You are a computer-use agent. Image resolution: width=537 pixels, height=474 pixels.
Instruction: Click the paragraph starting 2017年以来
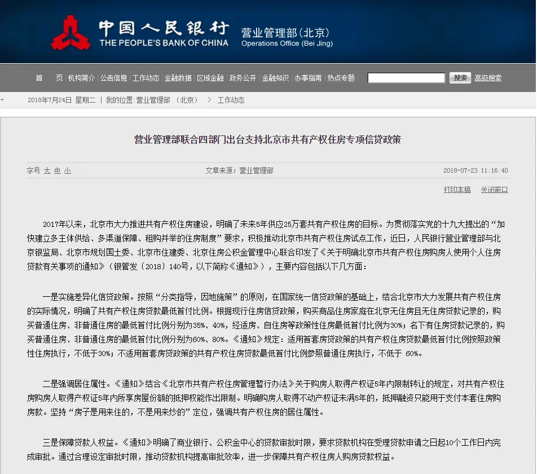point(266,245)
